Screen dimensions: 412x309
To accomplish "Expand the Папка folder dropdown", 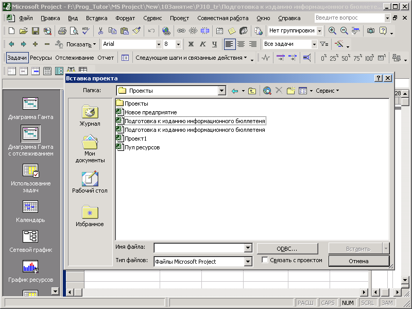I will 222,91.
